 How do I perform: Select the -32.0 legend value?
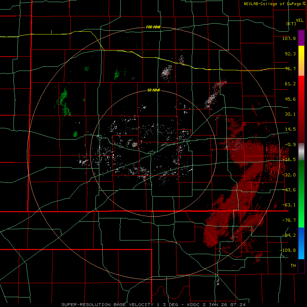pyautogui.click(x=289, y=175)
